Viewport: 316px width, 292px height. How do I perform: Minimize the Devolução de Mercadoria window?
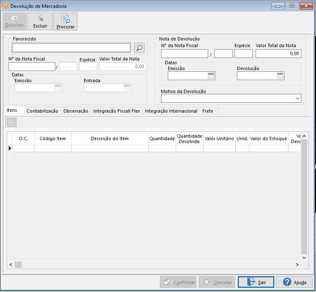(x=278, y=6)
